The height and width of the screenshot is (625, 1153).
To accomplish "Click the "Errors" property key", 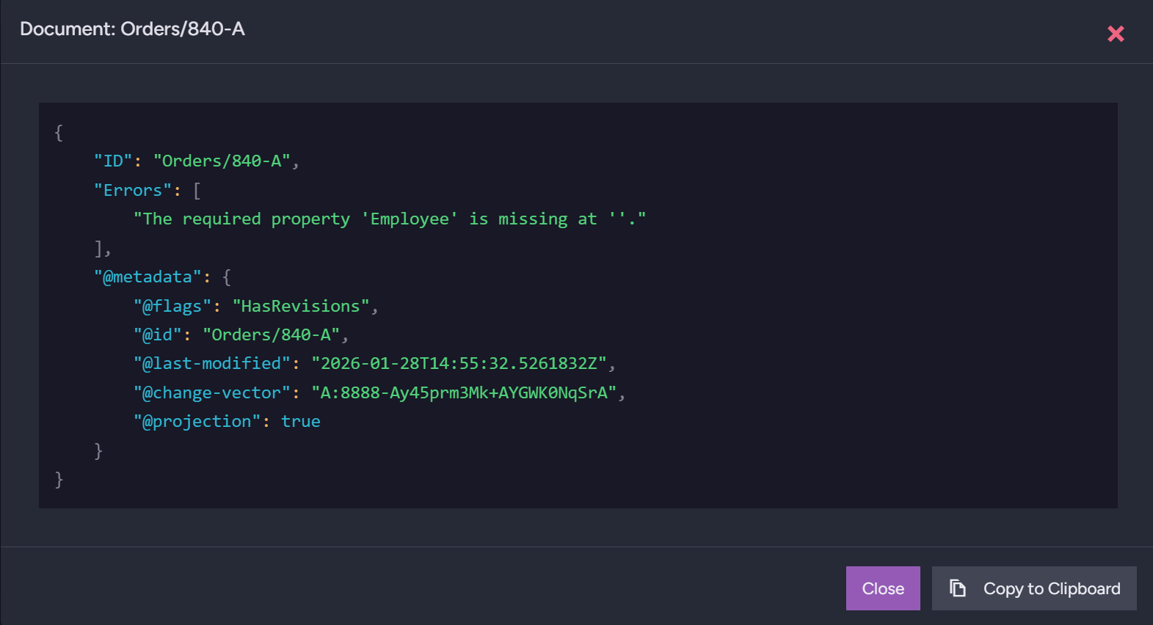I will [x=132, y=191].
